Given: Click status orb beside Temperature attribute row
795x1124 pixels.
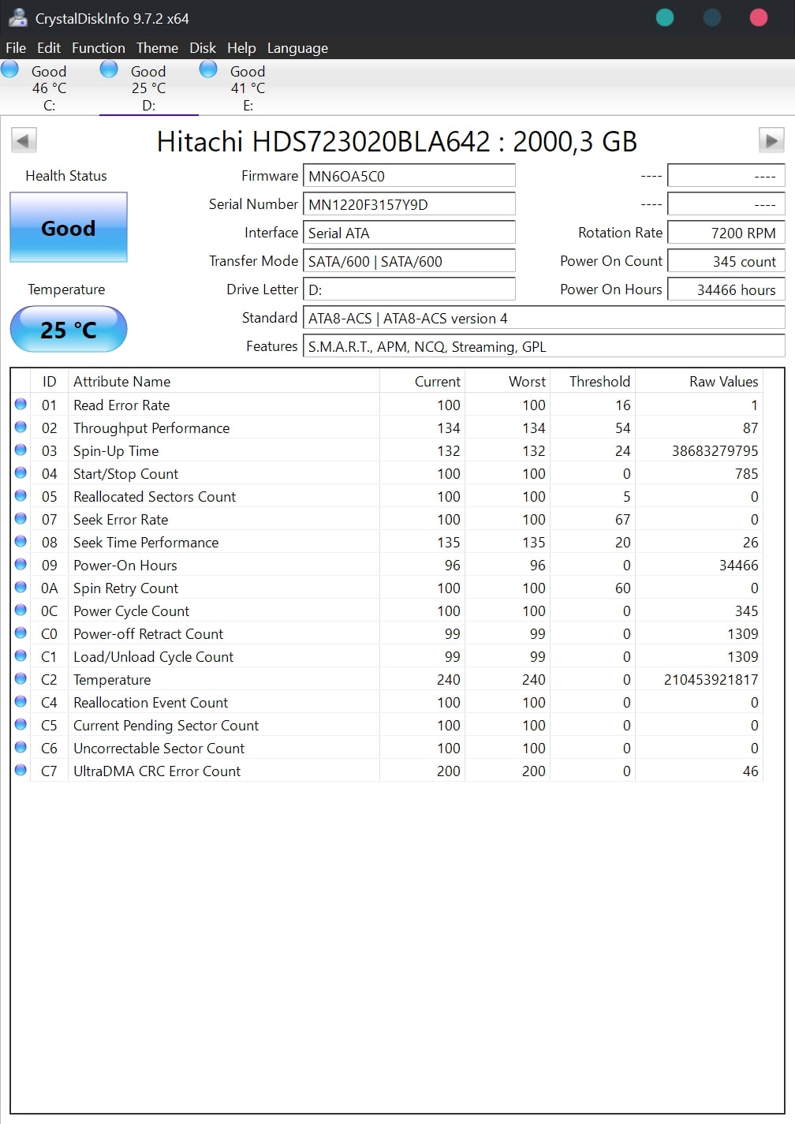Looking at the screenshot, I should click(x=21, y=679).
